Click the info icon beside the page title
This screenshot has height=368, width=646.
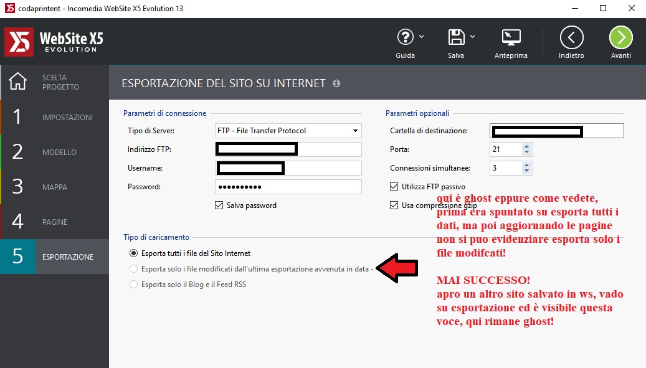(336, 83)
